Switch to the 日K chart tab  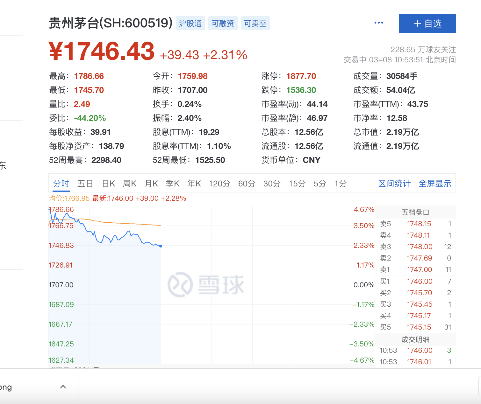[109, 184]
